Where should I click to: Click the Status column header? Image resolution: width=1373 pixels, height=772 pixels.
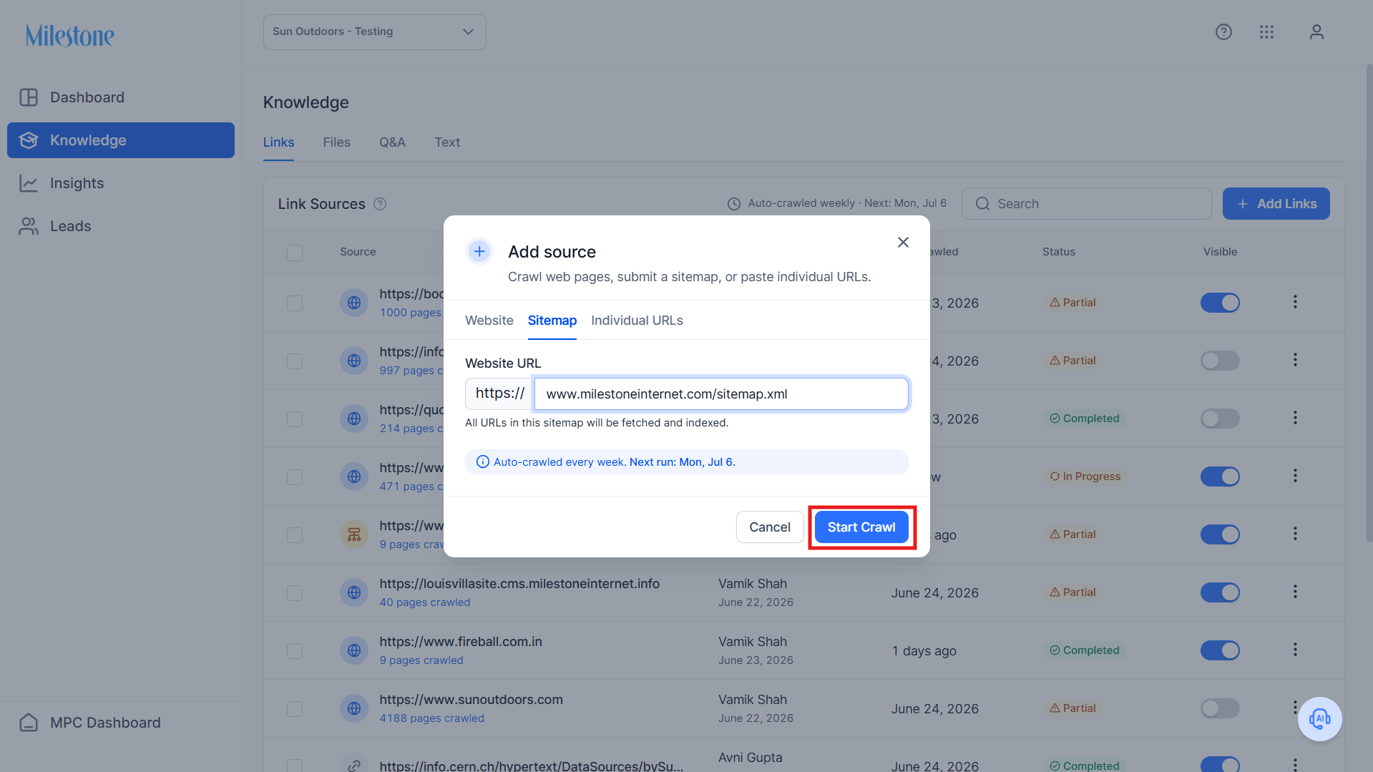click(1059, 252)
